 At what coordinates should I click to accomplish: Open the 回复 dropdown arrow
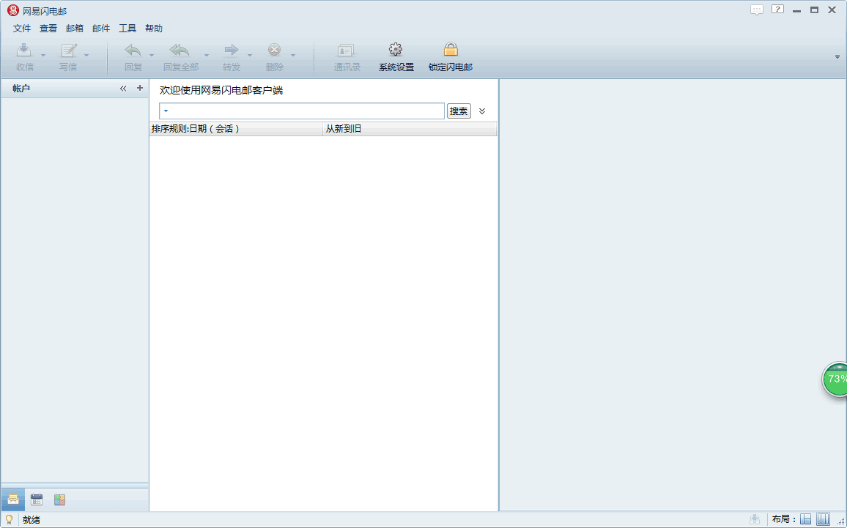click(x=152, y=55)
